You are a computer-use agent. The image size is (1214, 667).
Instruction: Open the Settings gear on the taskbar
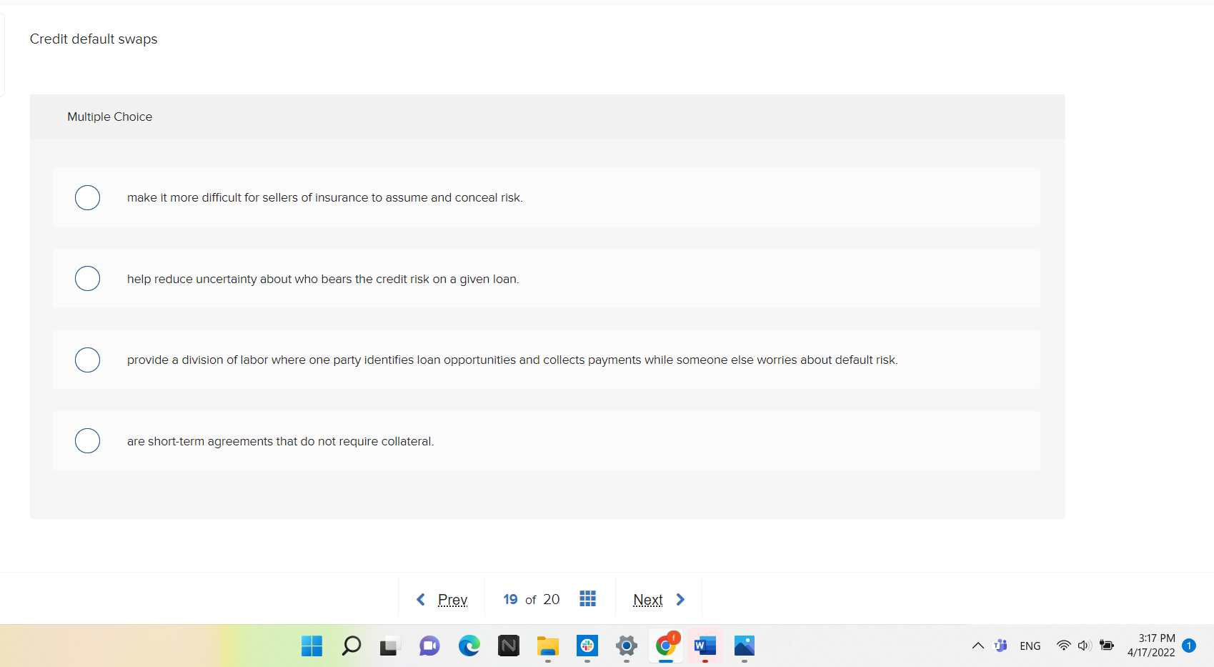(626, 646)
